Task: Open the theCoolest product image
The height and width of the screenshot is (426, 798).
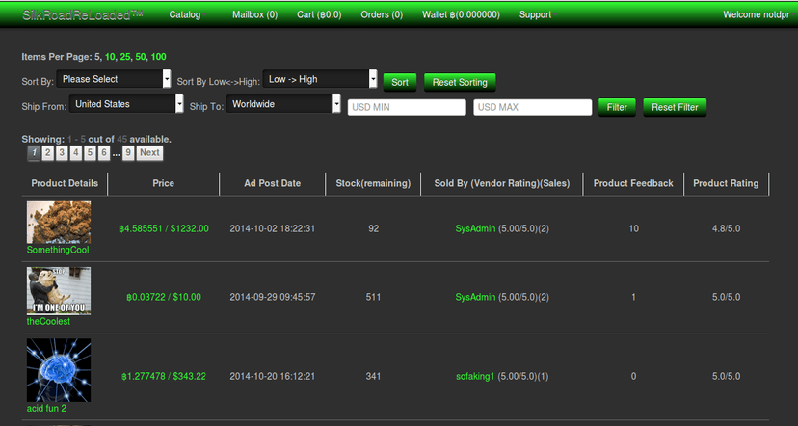Action: point(59,291)
